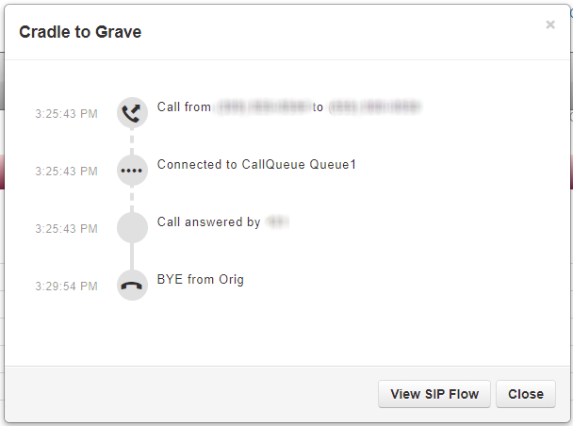This screenshot has width=573, height=426.
Task: Select the 3:29:54 PM timestamp
Action: pyautogui.click(x=67, y=287)
